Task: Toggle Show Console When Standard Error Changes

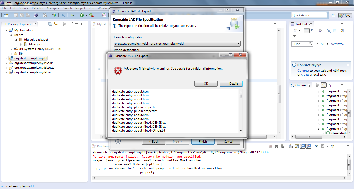Action: pyautogui.click(x=308, y=146)
